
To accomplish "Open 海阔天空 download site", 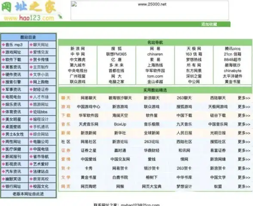I will click(x=120, y=115).
